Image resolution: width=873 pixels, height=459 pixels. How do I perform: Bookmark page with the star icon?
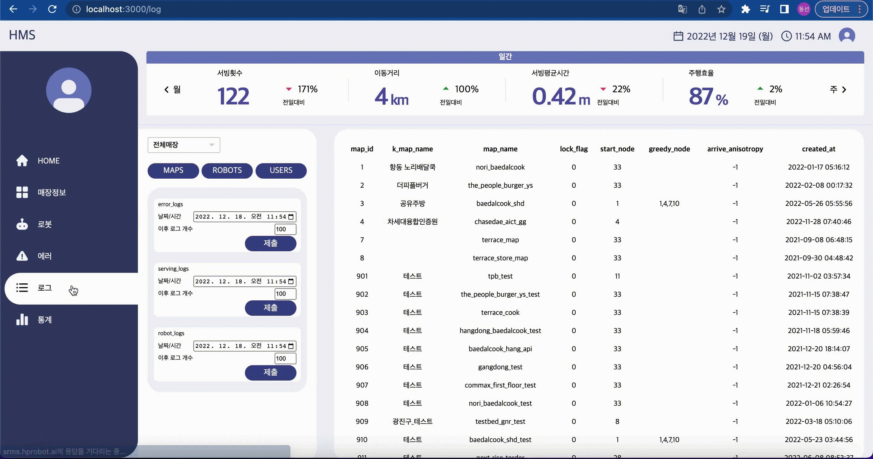coord(721,9)
